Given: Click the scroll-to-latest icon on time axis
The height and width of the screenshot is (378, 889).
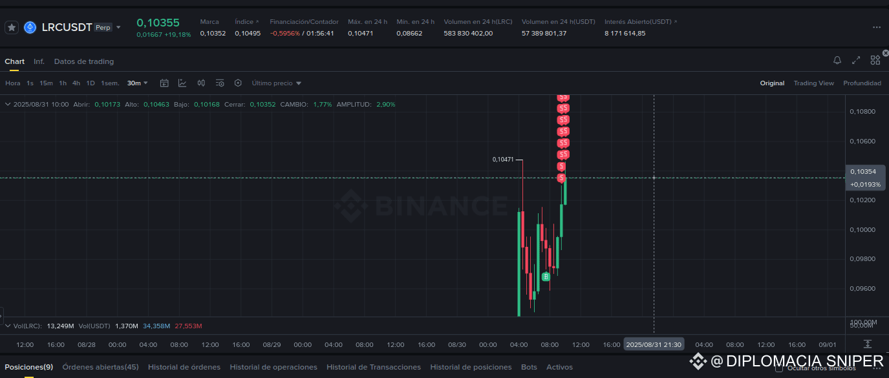Looking at the screenshot, I should click(x=867, y=344).
